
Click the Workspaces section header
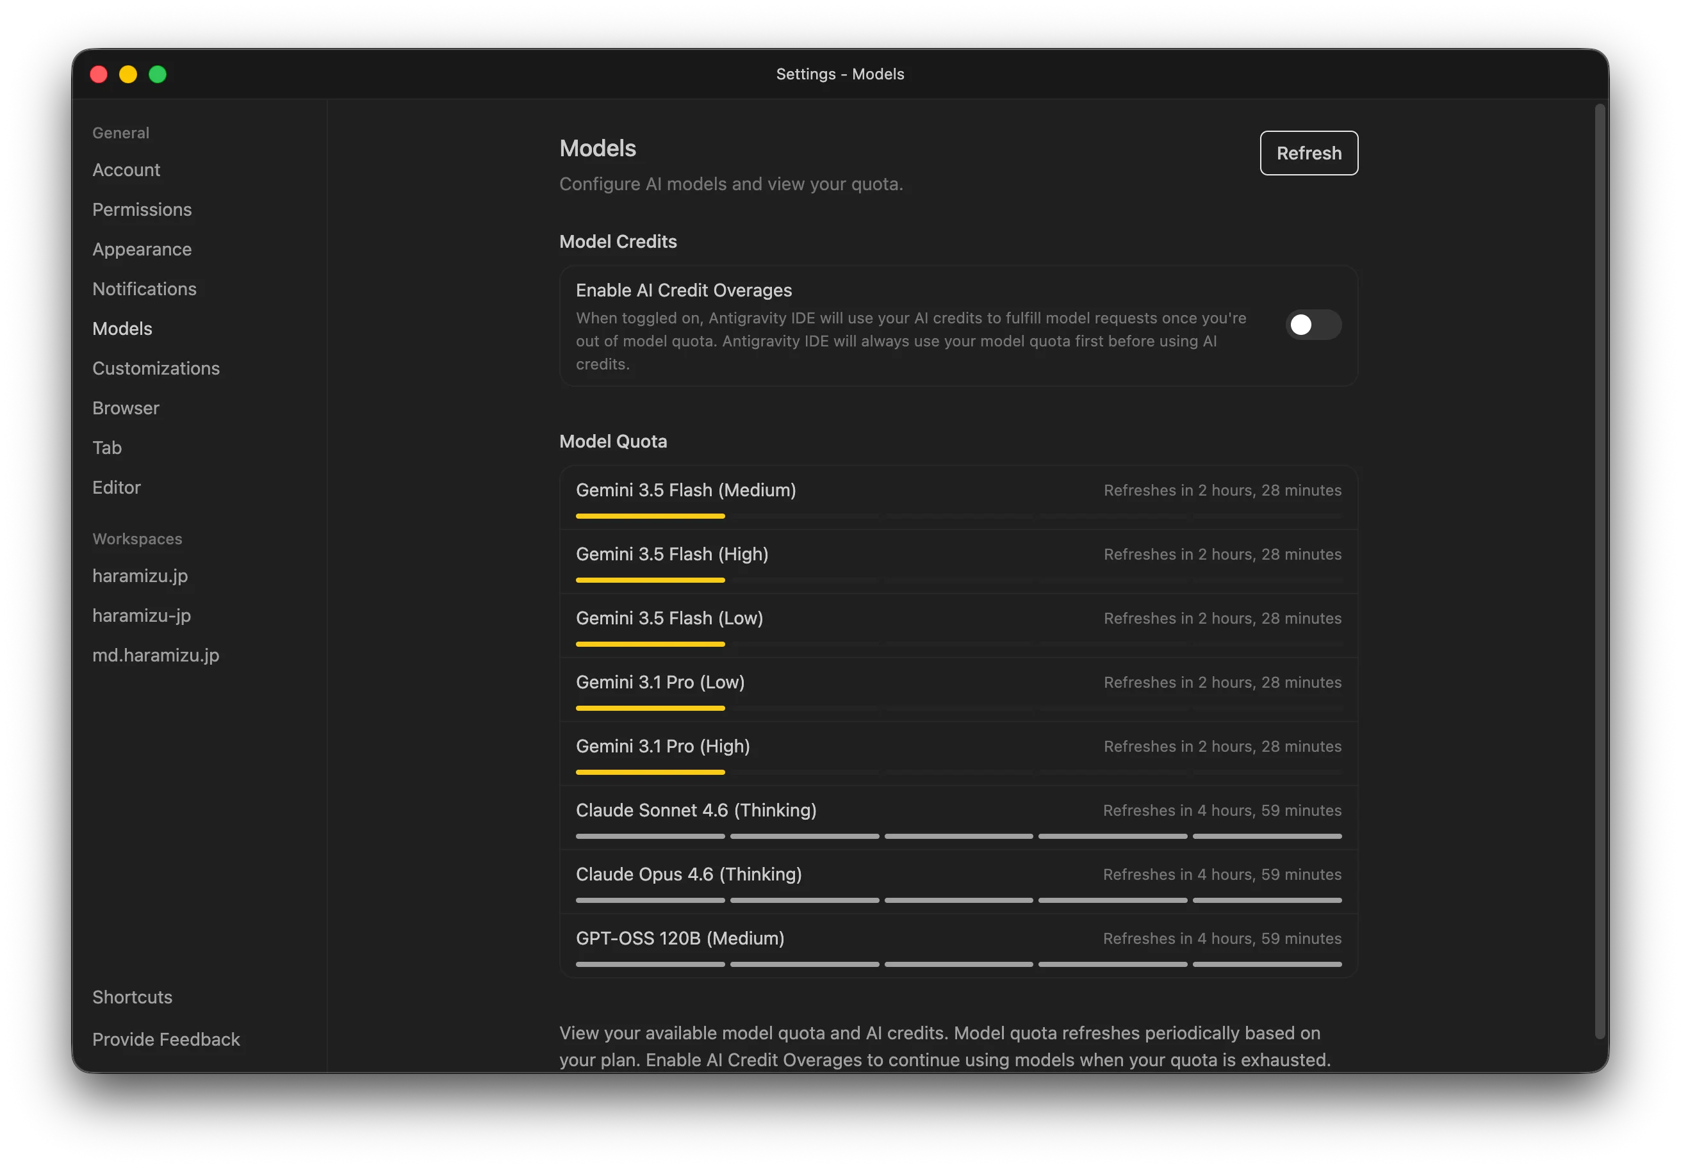coord(137,539)
